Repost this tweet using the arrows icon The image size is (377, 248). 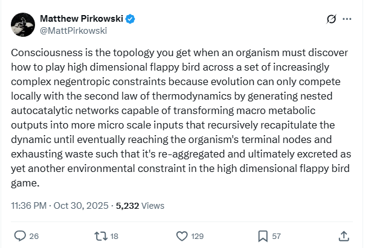[101, 235]
